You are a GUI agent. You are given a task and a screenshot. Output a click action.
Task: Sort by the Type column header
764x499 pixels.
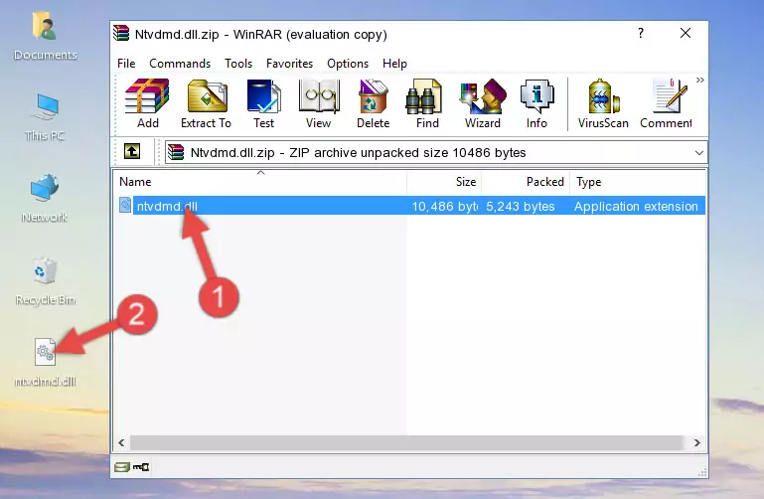pyautogui.click(x=637, y=182)
